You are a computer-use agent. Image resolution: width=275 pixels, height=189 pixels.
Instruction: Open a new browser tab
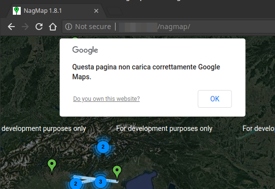click(115, 11)
